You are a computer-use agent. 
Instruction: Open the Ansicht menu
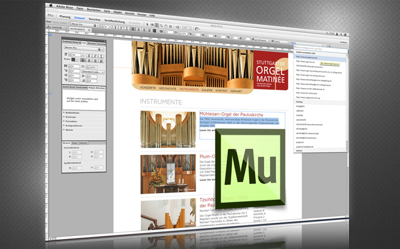pyautogui.click(x=130, y=13)
